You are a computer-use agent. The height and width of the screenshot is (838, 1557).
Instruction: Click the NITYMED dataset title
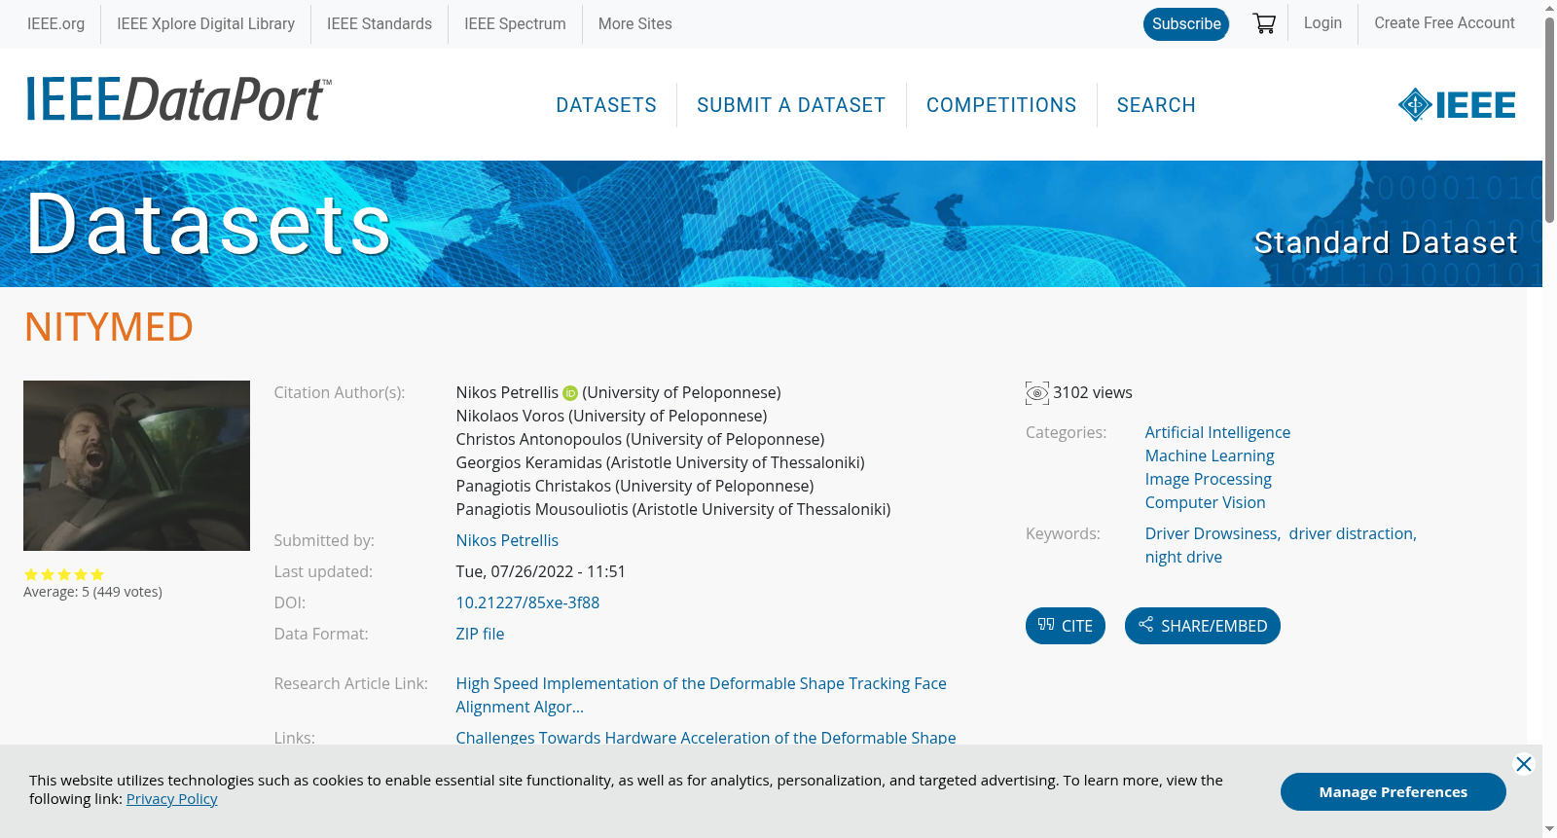click(x=109, y=327)
